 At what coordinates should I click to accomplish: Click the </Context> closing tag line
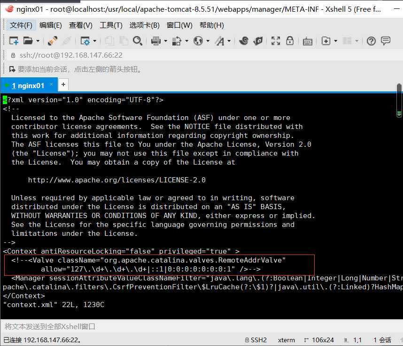click(x=24, y=296)
